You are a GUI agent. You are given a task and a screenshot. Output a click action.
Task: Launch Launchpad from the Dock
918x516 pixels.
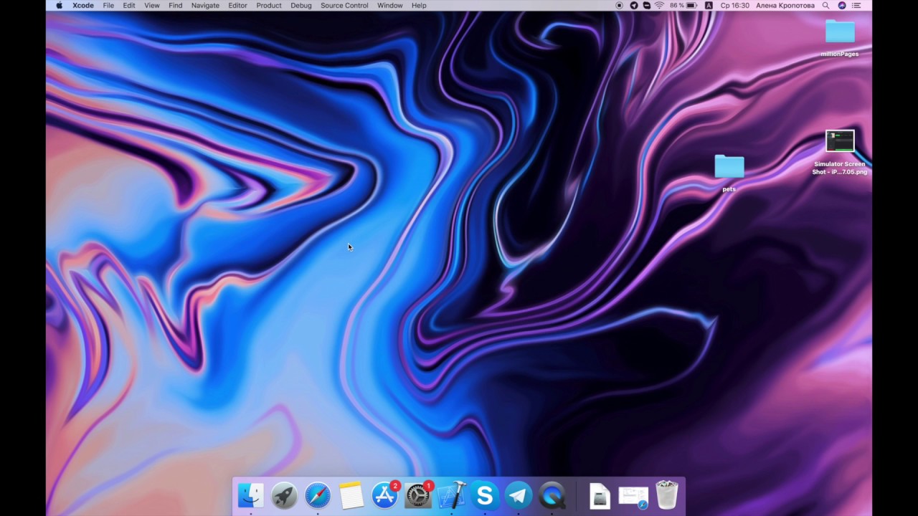(x=284, y=495)
